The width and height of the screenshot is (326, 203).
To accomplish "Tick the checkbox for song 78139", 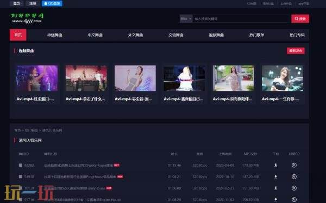I will coord(21,188).
